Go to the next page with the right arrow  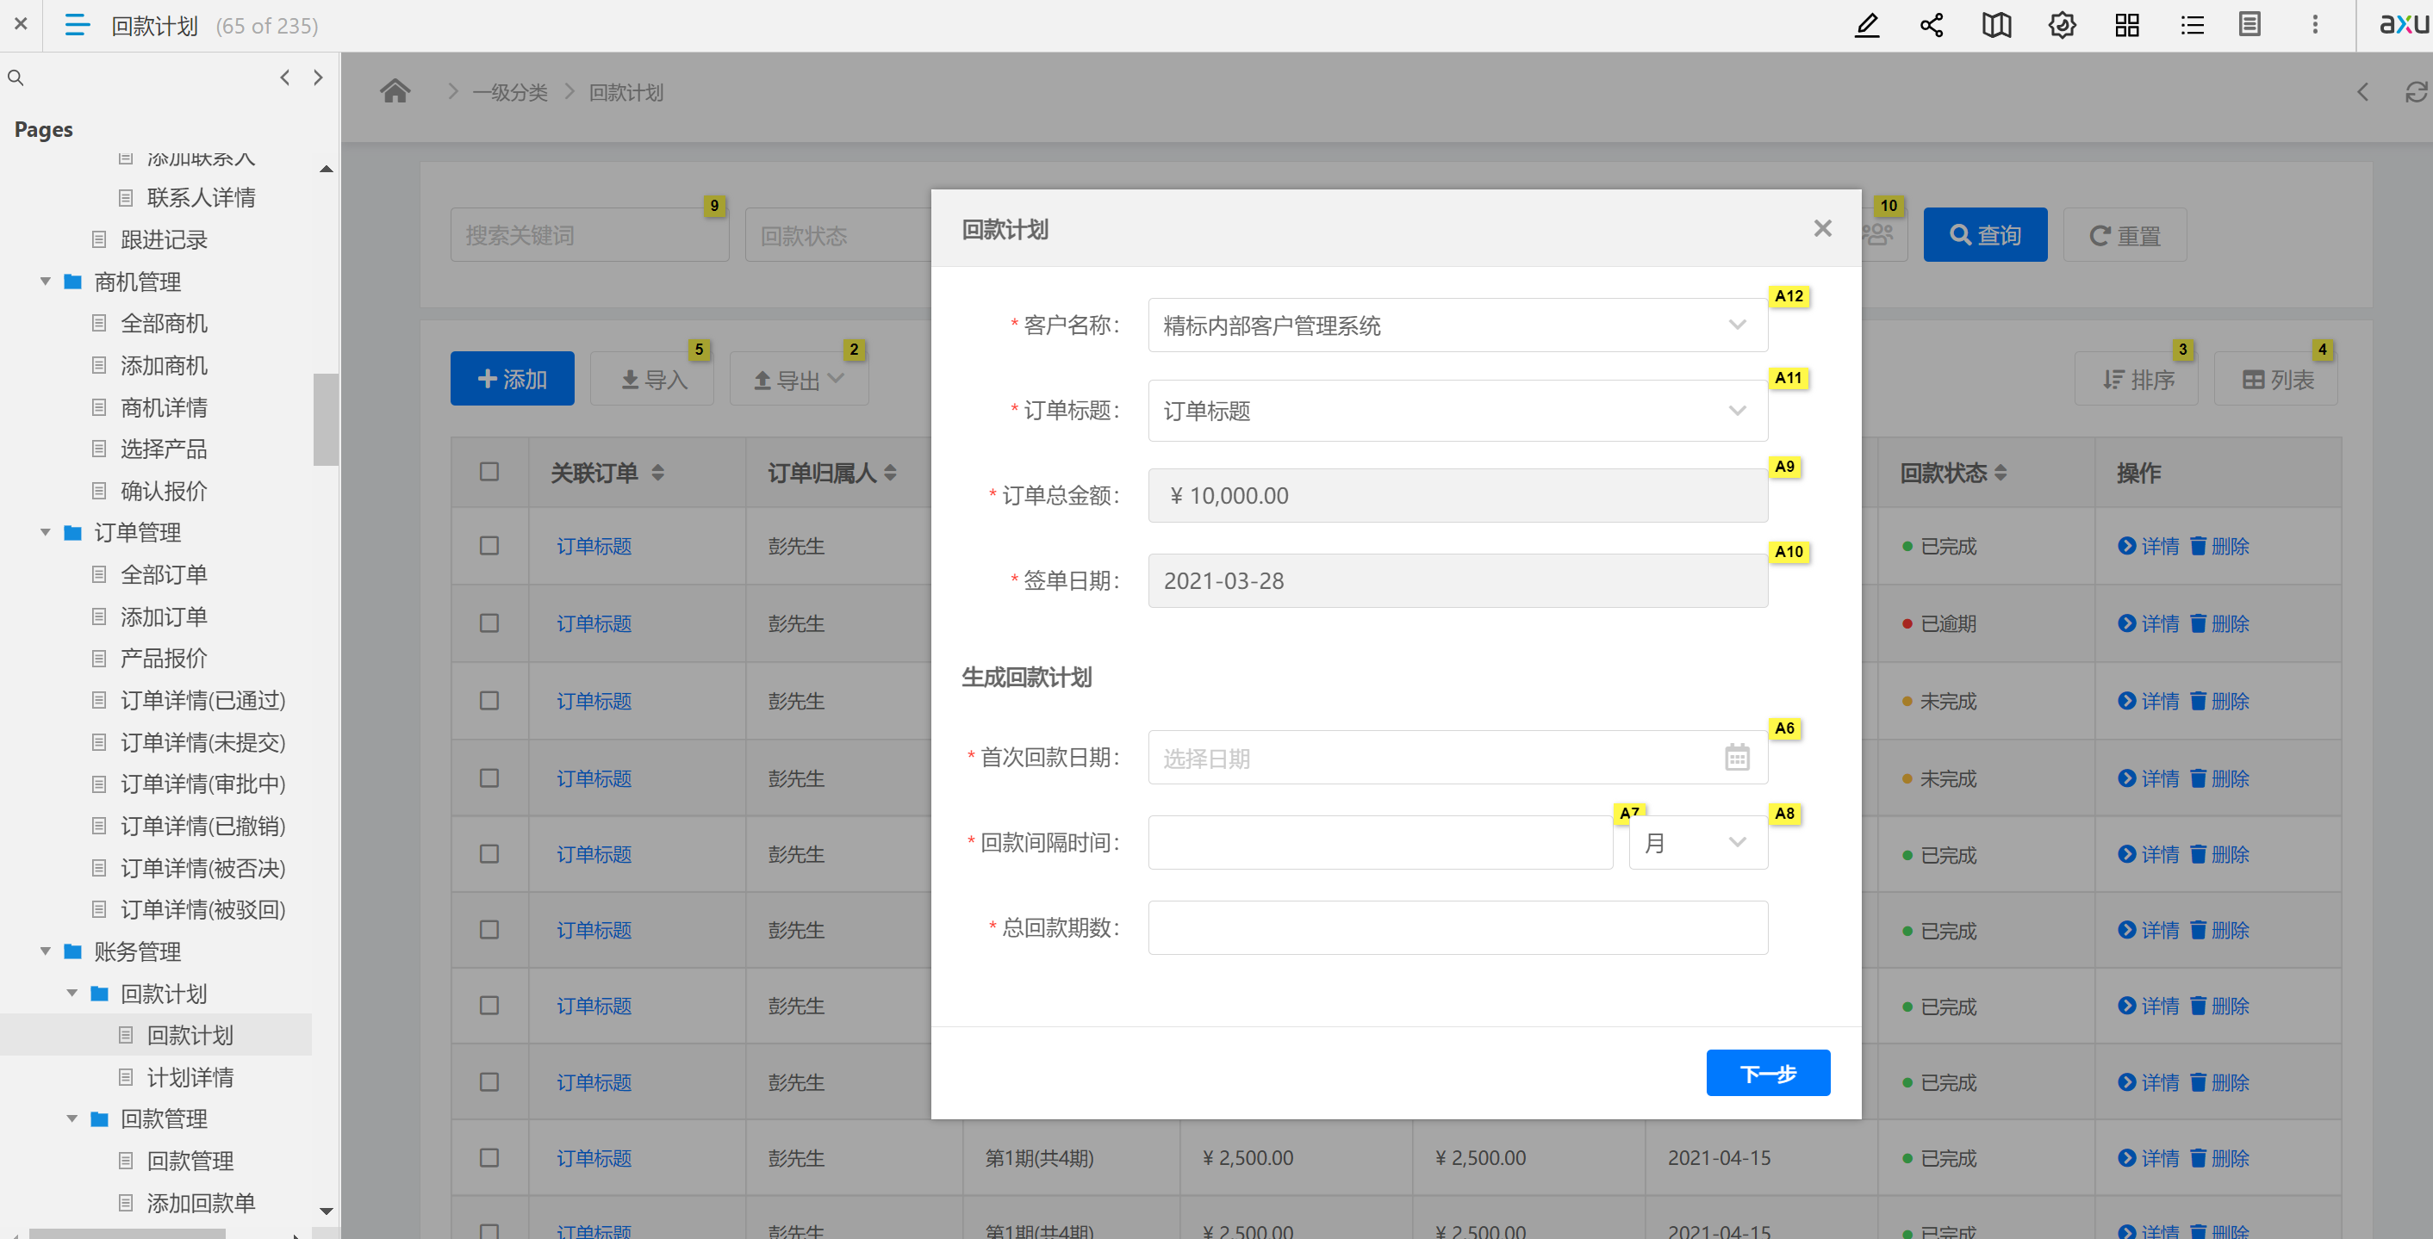[x=318, y=77]
